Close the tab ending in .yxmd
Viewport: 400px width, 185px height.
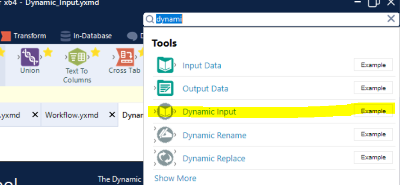point(35,115)
